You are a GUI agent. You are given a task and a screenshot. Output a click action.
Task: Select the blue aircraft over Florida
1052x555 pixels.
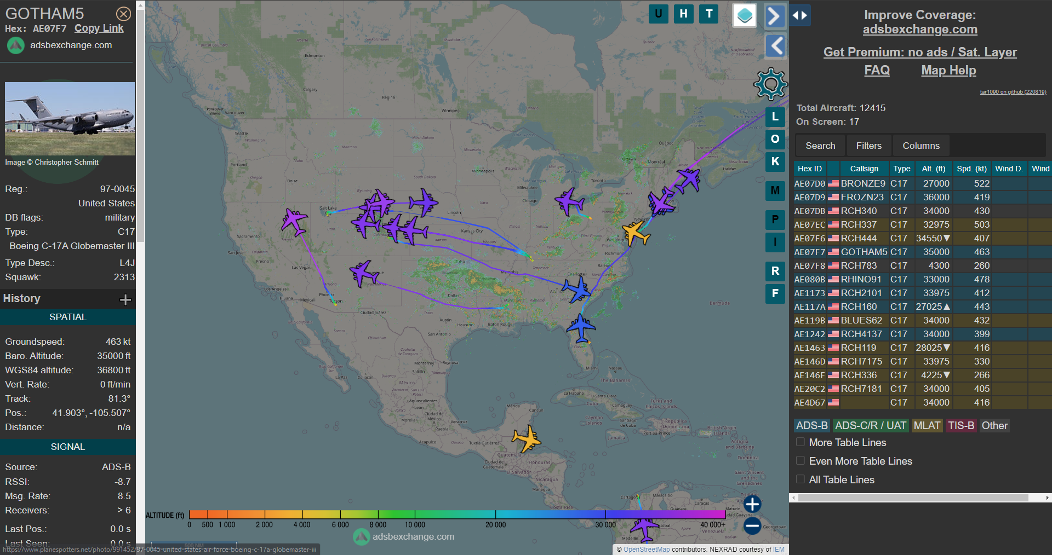(581, 328)
